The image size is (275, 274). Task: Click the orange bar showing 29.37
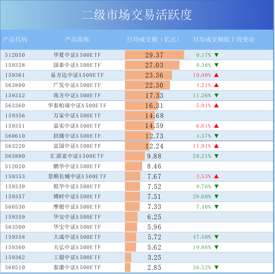[x=154, y=55]
